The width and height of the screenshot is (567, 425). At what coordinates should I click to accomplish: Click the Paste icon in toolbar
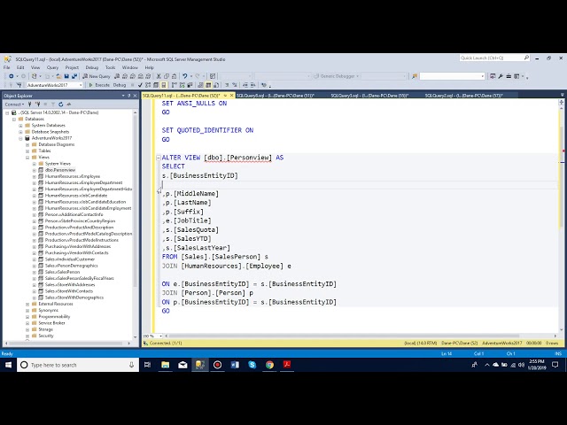coord(174,76)
